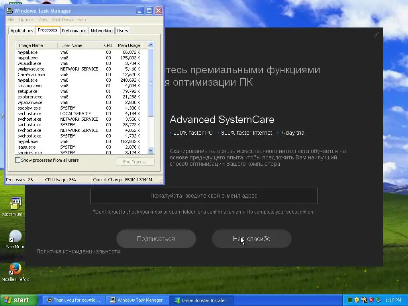This screenshot has width=408, height=306.
Task: Sort processes by User Name column
Action: pyautogui.click(x=79, y=45)
